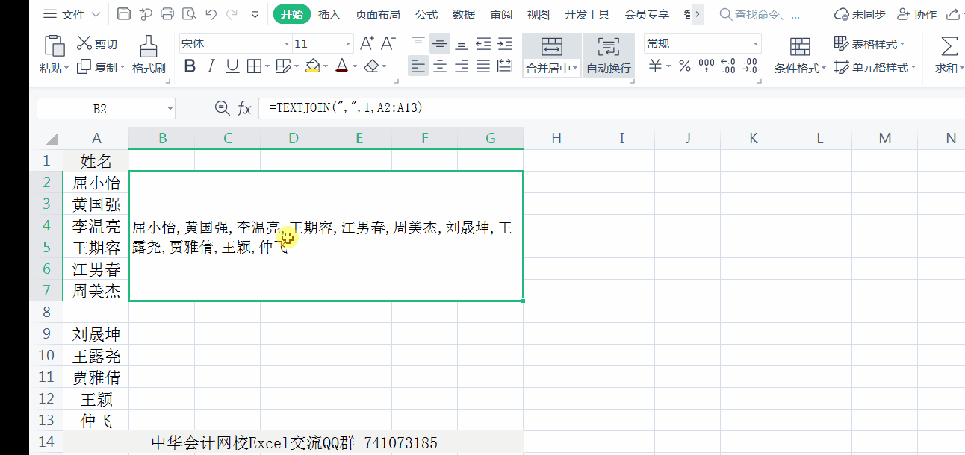The width and height of the screenshot is (965, 455).
Task: Expand the Name Box dropdown arrow
Action: tap(170, 109)
